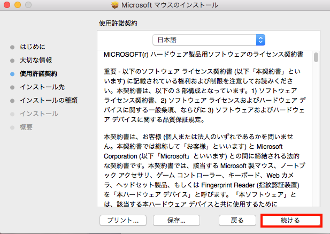The image size is (330, 234).
Task: Click the blue stepper arrows on the language selector
Action: [260, 40]
